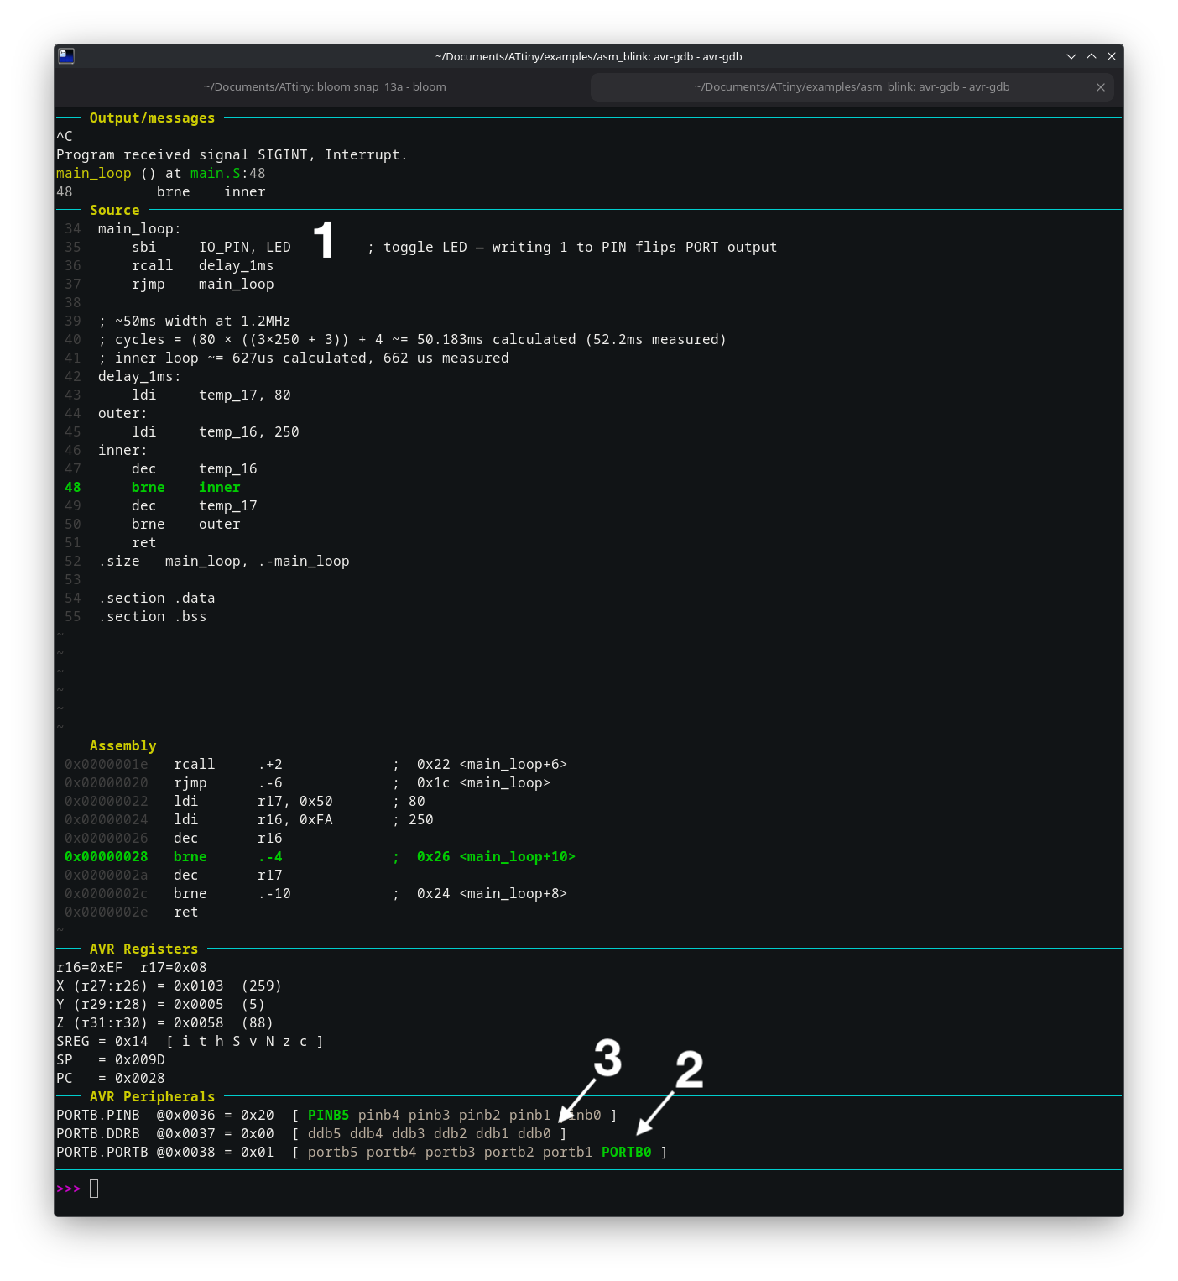
Task: Click the '.section .data' line
Action: (157, 599)
